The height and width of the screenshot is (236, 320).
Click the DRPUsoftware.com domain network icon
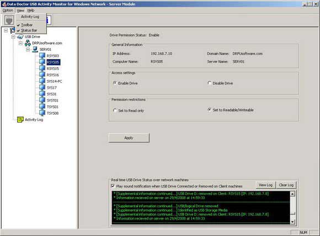click(x=28, y=43)
